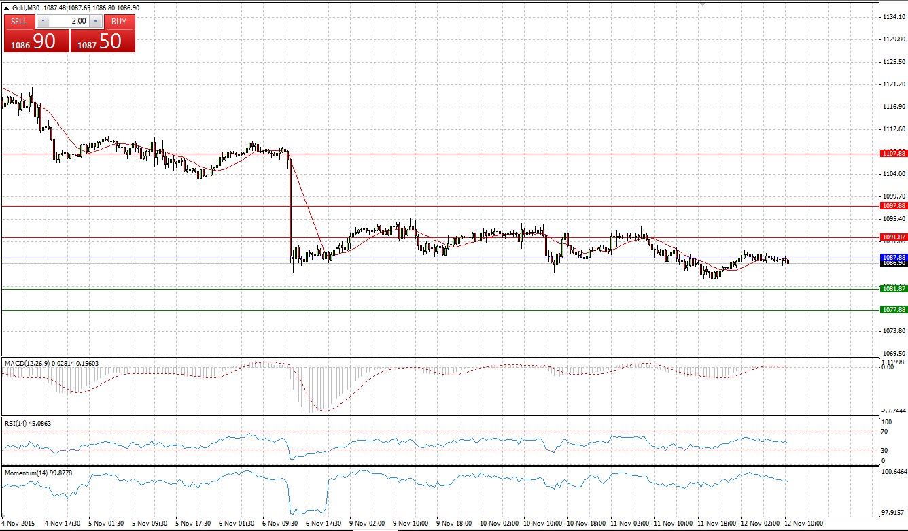Click the Momentum 100.6464 scale value
The image size is (908, 531).
tap(893, 470)
